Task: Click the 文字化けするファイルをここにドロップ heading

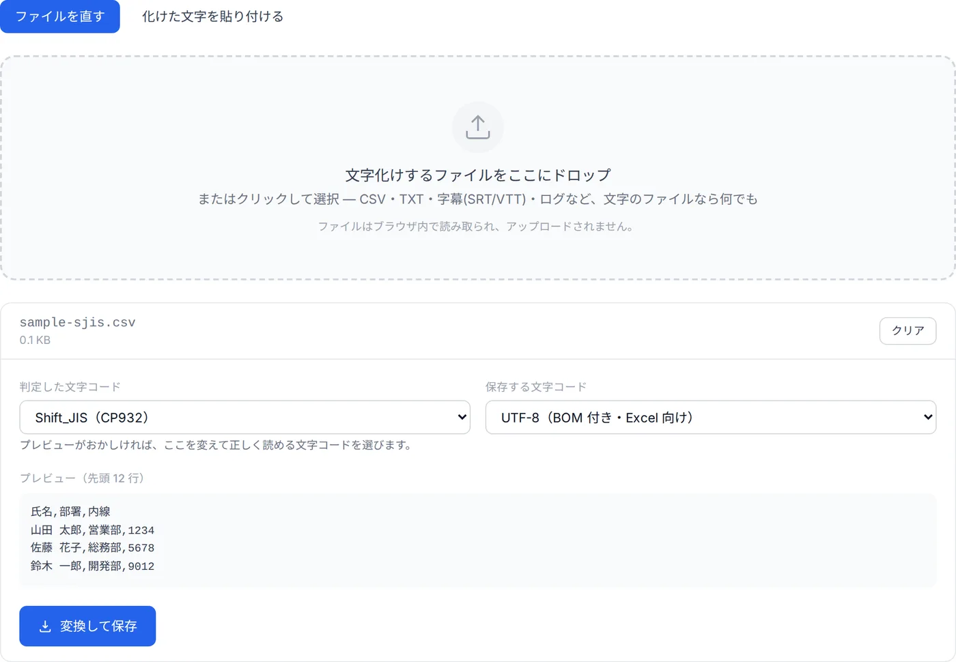Action: tap(478, 175)
